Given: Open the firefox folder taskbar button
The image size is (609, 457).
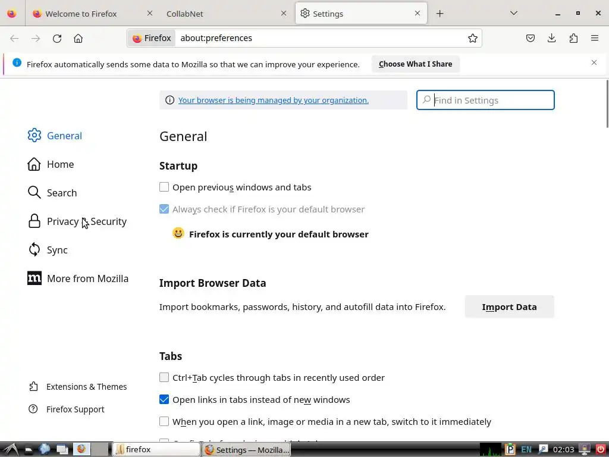Looking at the screenshot, I should click(x=156, y=450).
